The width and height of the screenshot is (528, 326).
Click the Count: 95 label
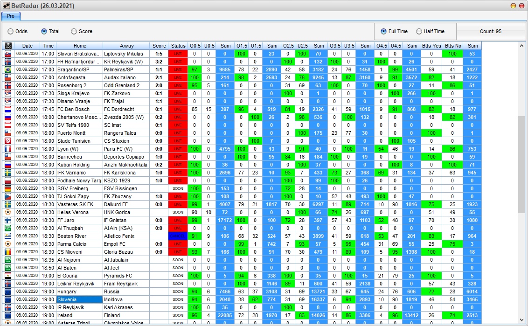click(490, 31)
